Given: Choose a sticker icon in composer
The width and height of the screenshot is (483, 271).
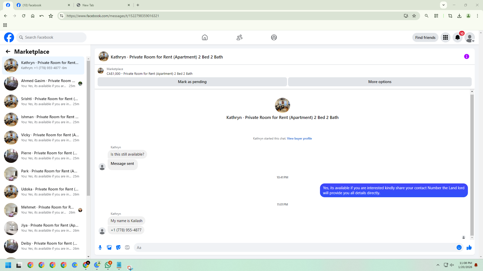Looking at the screenshot, I should point(118,247).
